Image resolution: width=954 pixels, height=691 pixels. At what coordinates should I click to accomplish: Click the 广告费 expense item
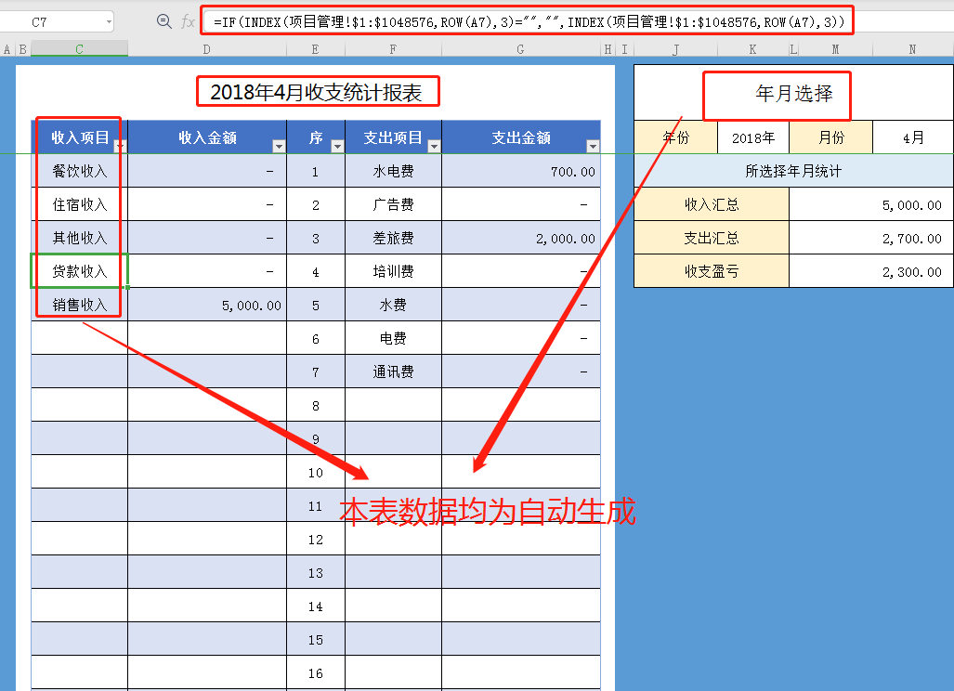click(393, 204)
